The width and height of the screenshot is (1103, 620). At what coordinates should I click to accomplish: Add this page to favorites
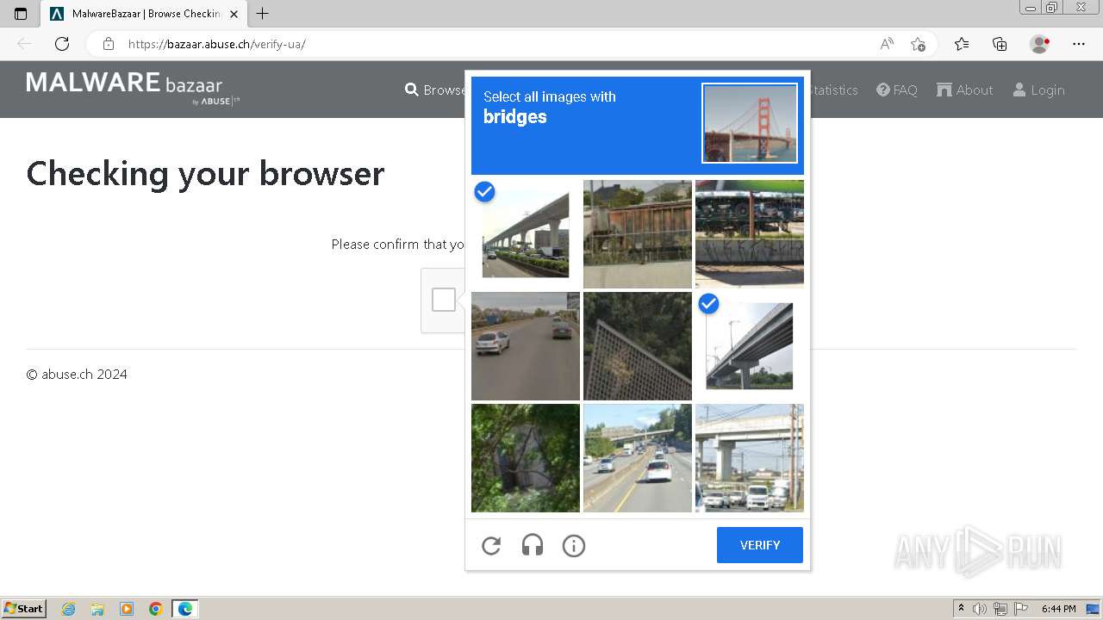(919, 44)
